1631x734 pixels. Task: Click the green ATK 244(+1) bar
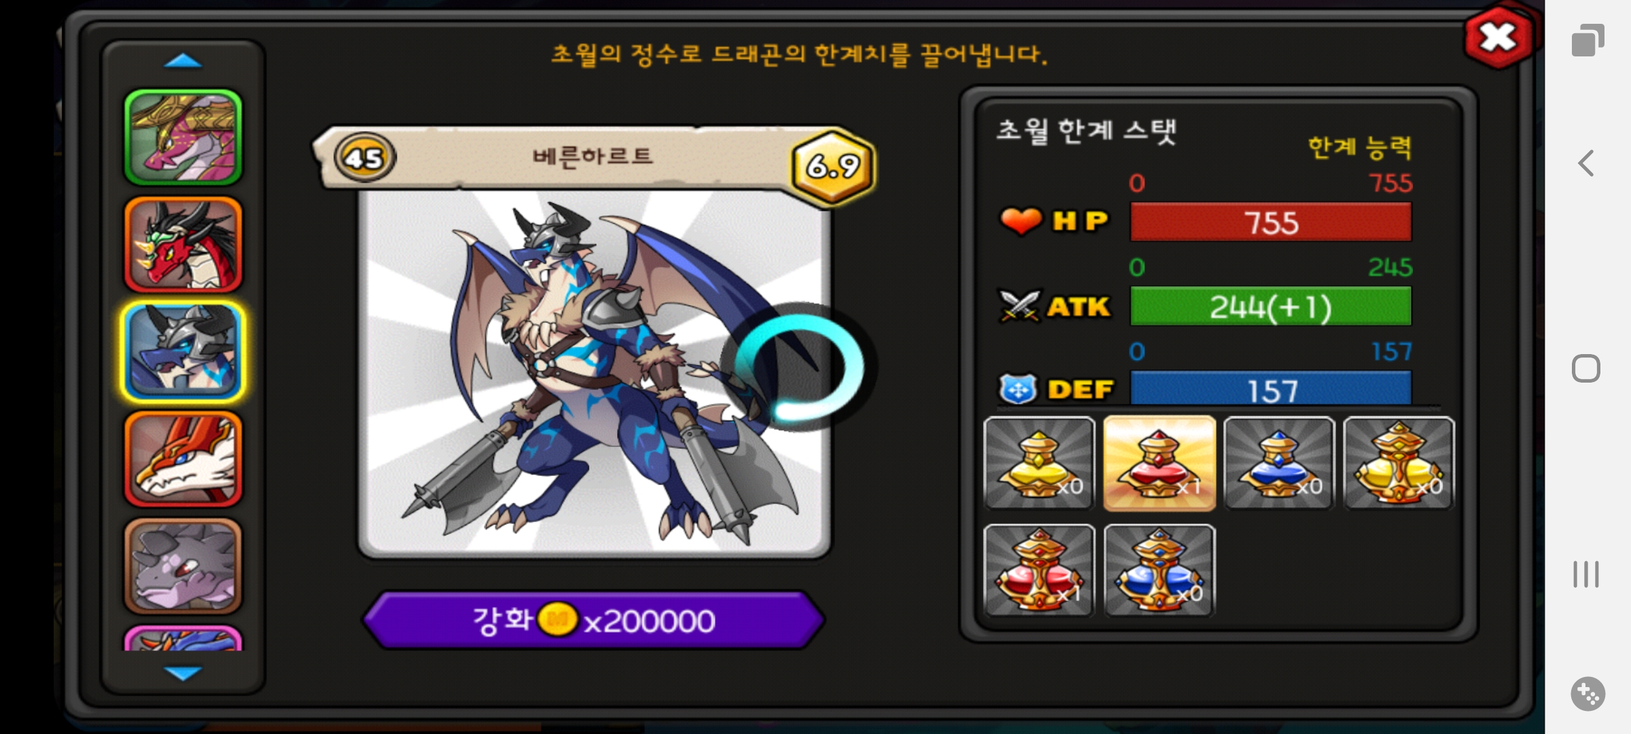pyautogui.click(x=1271, y=307)
